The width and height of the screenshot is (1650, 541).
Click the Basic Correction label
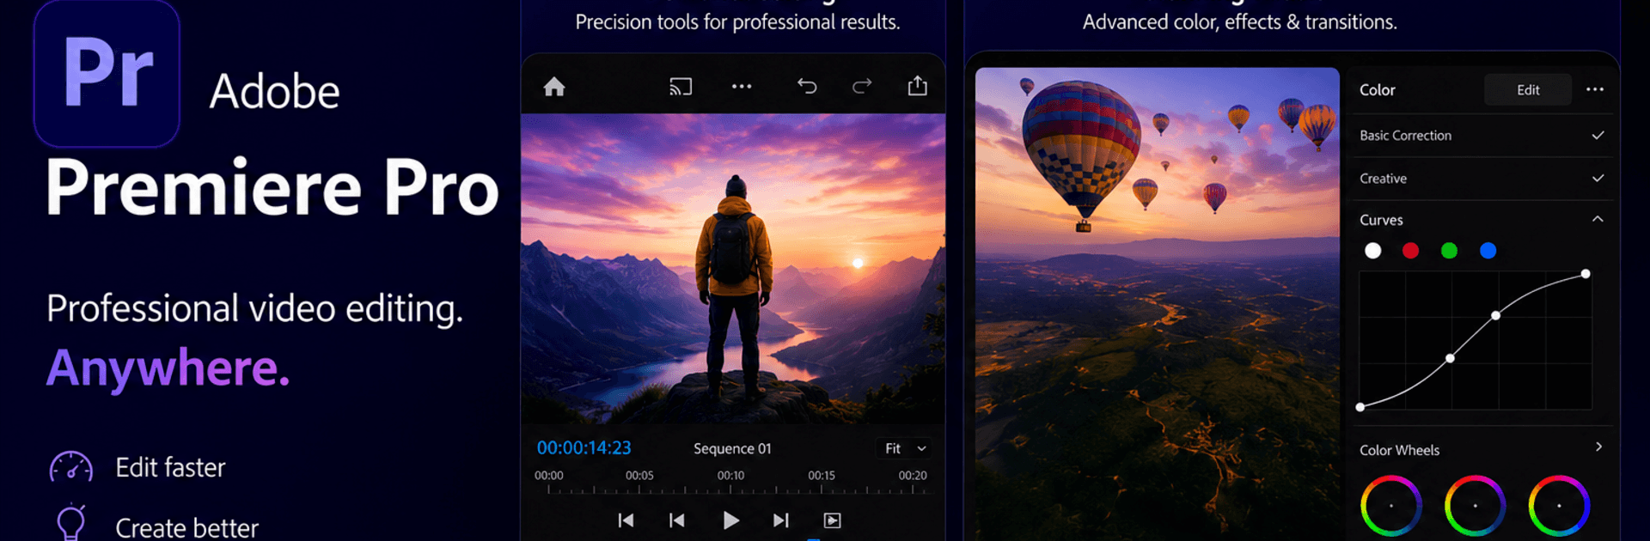pyautogui.click(x=1405, y=136)
